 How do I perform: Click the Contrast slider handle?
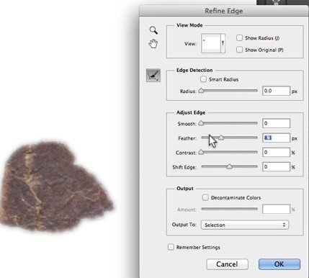tap(201, 152)
